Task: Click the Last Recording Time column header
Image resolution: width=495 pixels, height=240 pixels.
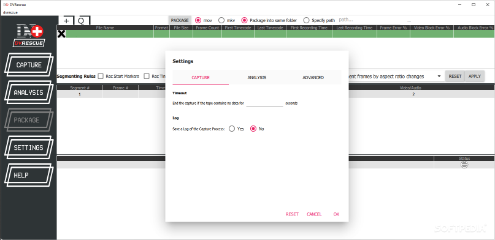Action: click(x=355, y=28)
